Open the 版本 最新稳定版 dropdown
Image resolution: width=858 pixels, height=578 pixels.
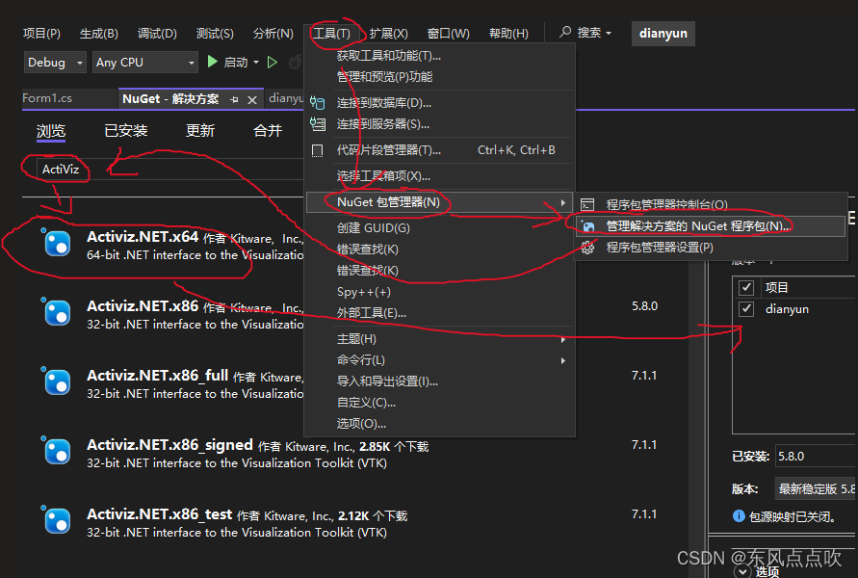816,487
